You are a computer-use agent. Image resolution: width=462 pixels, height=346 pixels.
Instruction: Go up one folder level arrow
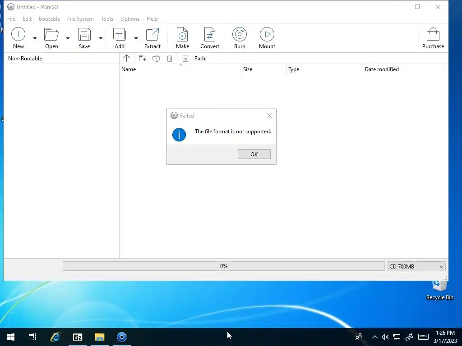pyautogui.click(x=126, y=58)
